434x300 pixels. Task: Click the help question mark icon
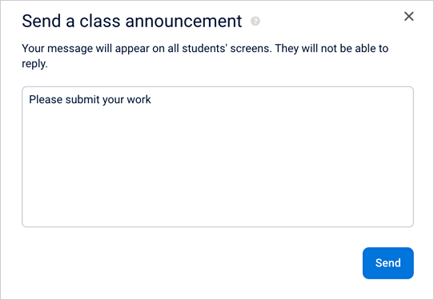[255, 21]
